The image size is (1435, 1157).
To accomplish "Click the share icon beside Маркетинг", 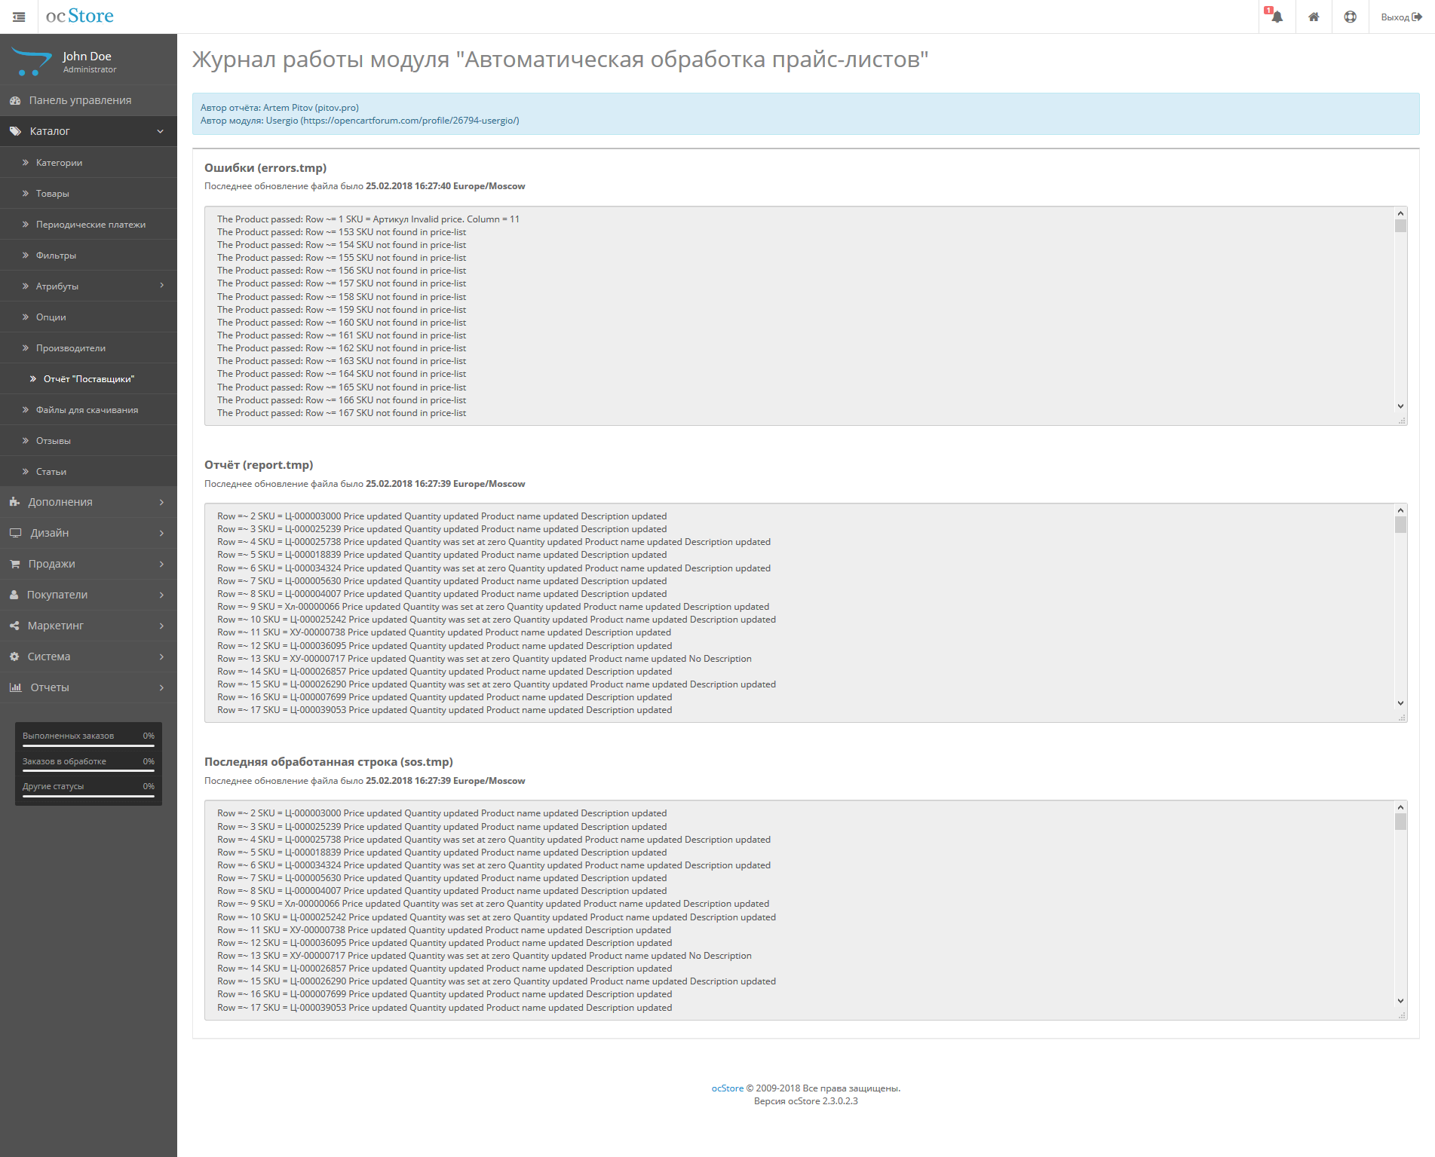I will pyautogui.click(x=14, y=626).
